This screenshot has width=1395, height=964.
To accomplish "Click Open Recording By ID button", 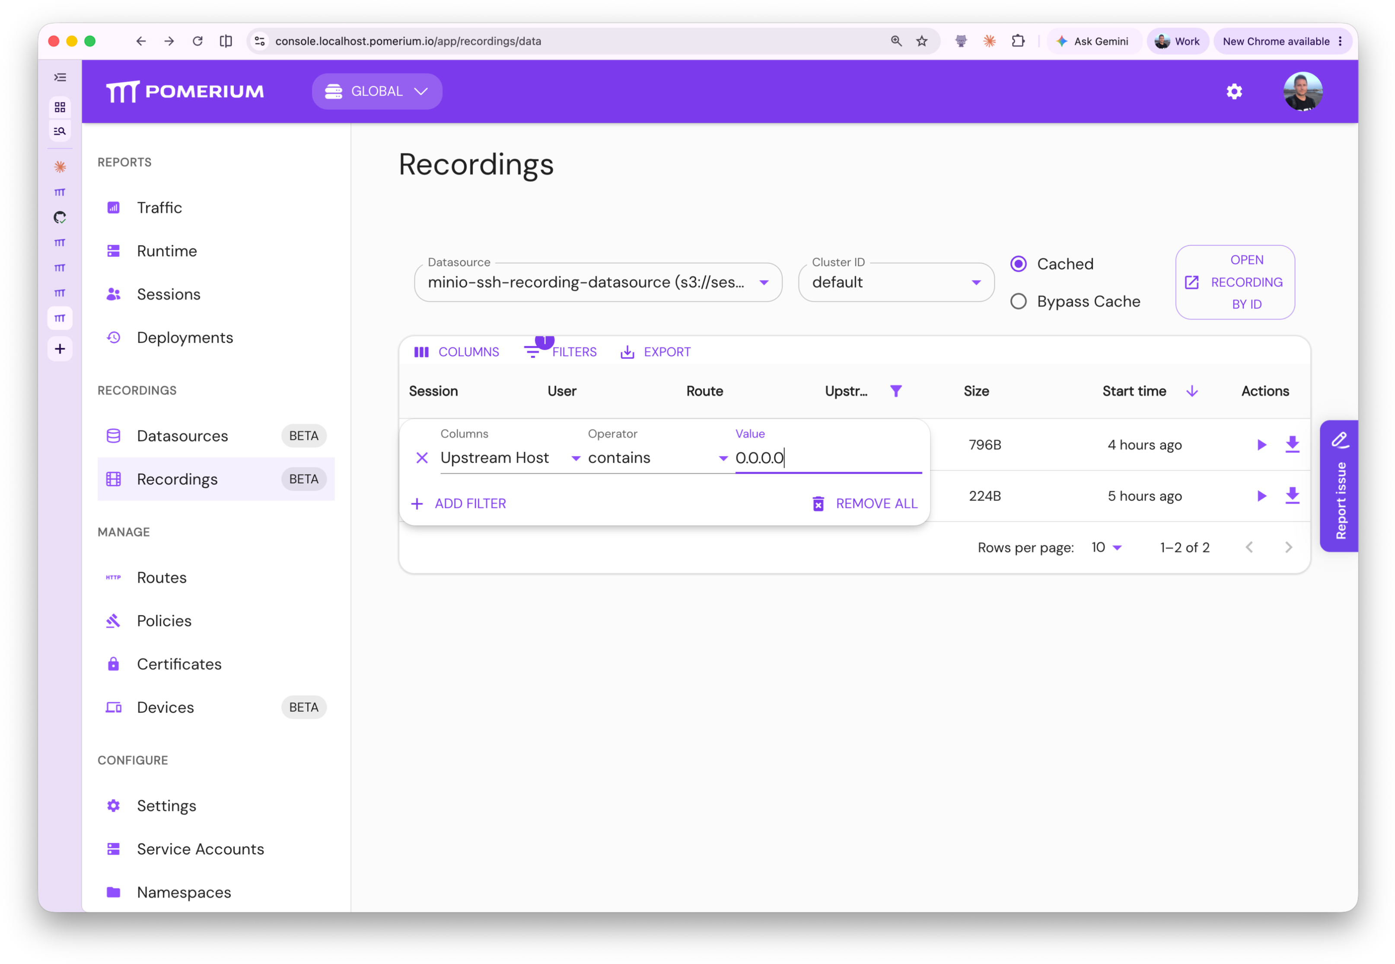I will pyautogui.click(x=1234, y=282).
